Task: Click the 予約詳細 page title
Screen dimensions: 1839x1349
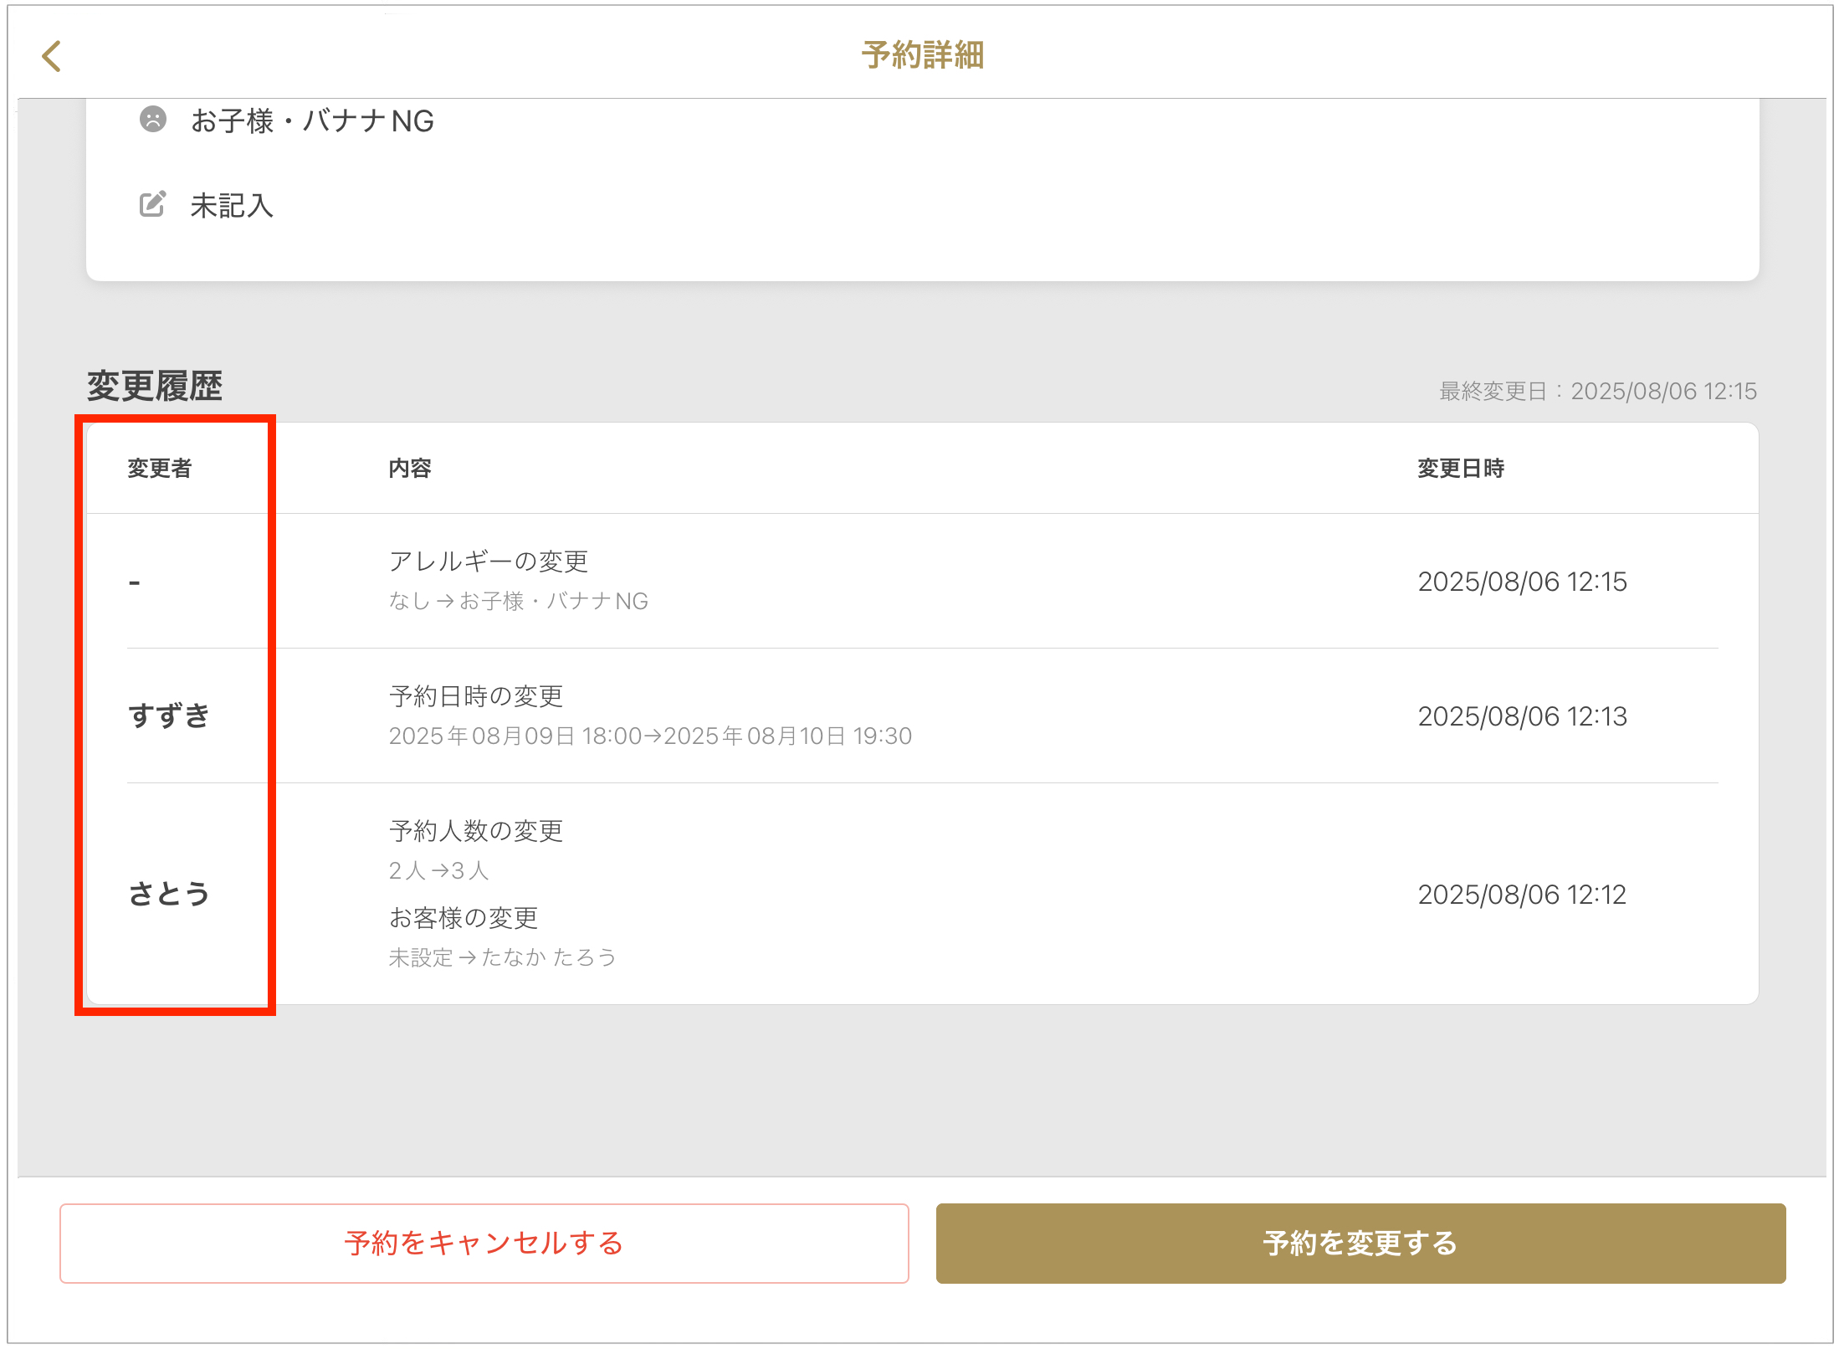Action: [x=922, y=56]
